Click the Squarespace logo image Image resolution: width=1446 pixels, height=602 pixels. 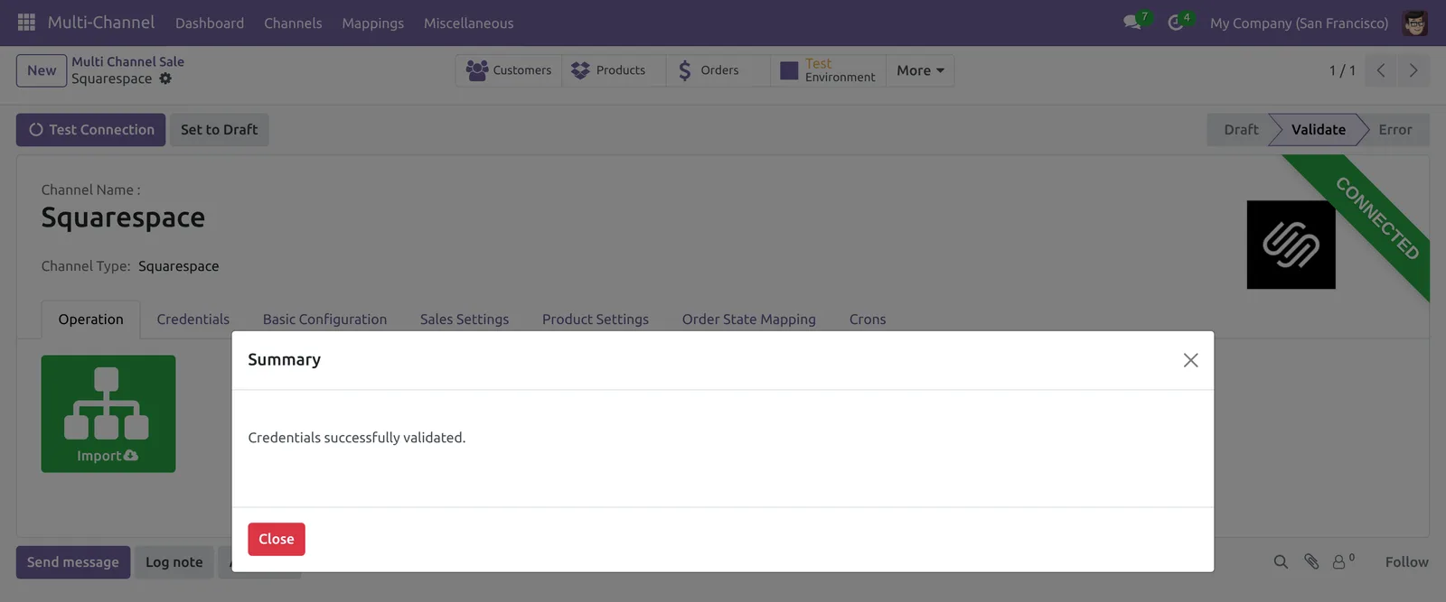1291,245
